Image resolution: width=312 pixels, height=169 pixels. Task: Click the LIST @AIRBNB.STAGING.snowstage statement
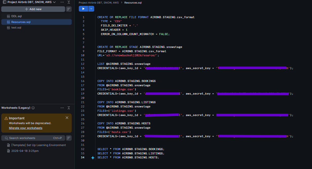[x=124, y=64]
